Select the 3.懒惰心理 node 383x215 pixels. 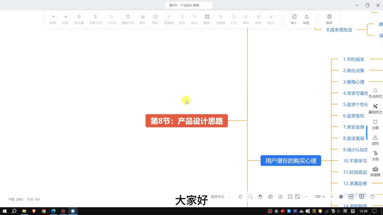tap(354, 82)
